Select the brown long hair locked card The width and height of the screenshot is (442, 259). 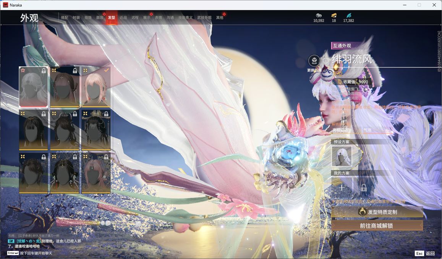(x=65, y=87)
